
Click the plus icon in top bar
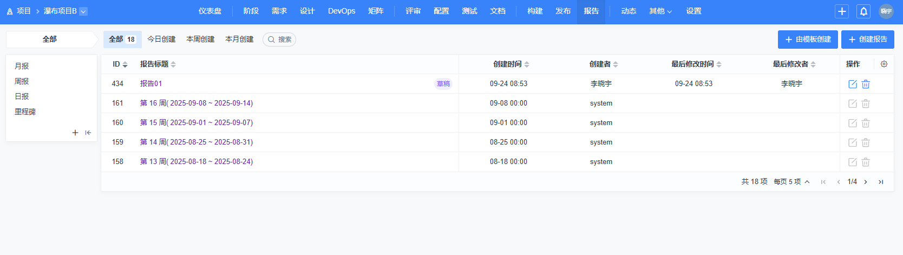[842, 11]
